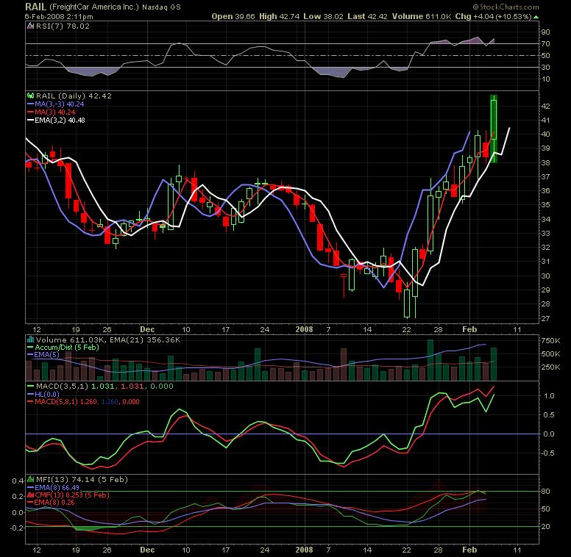Image resolution: width=571 pixels, height=557 pixels.
Task: Click the tallest green volume bar near 28 Jan
Action: point(430,360)
